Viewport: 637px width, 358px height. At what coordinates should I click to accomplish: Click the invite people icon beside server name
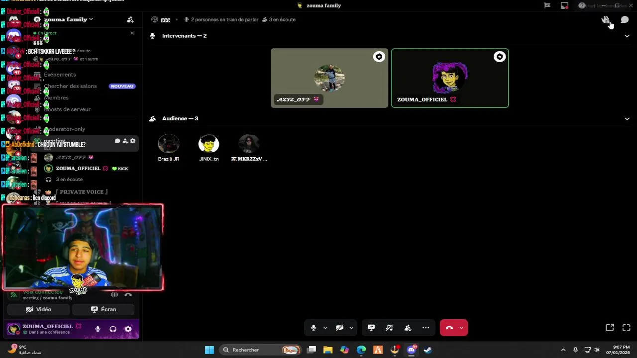tap(130, 19)
